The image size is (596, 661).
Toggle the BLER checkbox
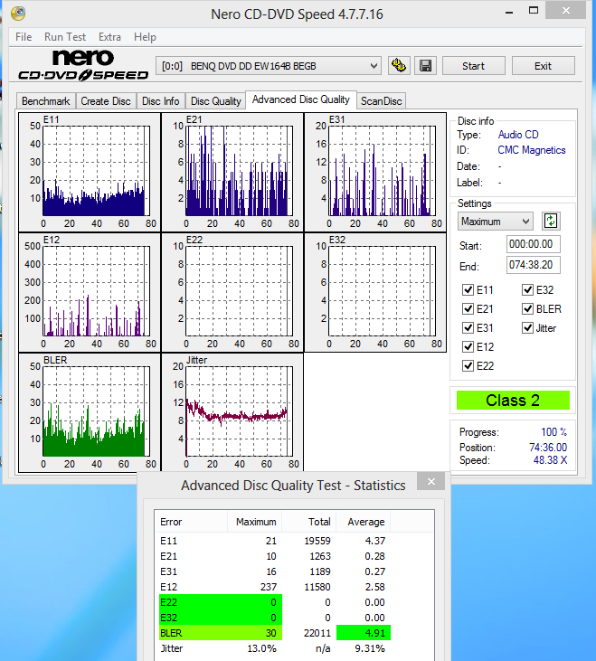527,309
